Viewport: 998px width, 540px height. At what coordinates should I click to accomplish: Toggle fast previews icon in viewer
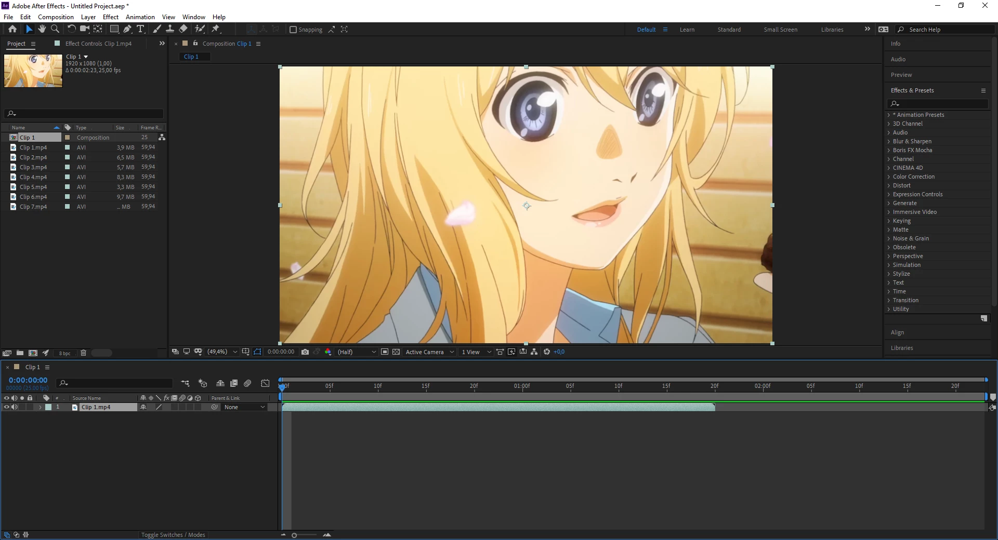point(511,352)
